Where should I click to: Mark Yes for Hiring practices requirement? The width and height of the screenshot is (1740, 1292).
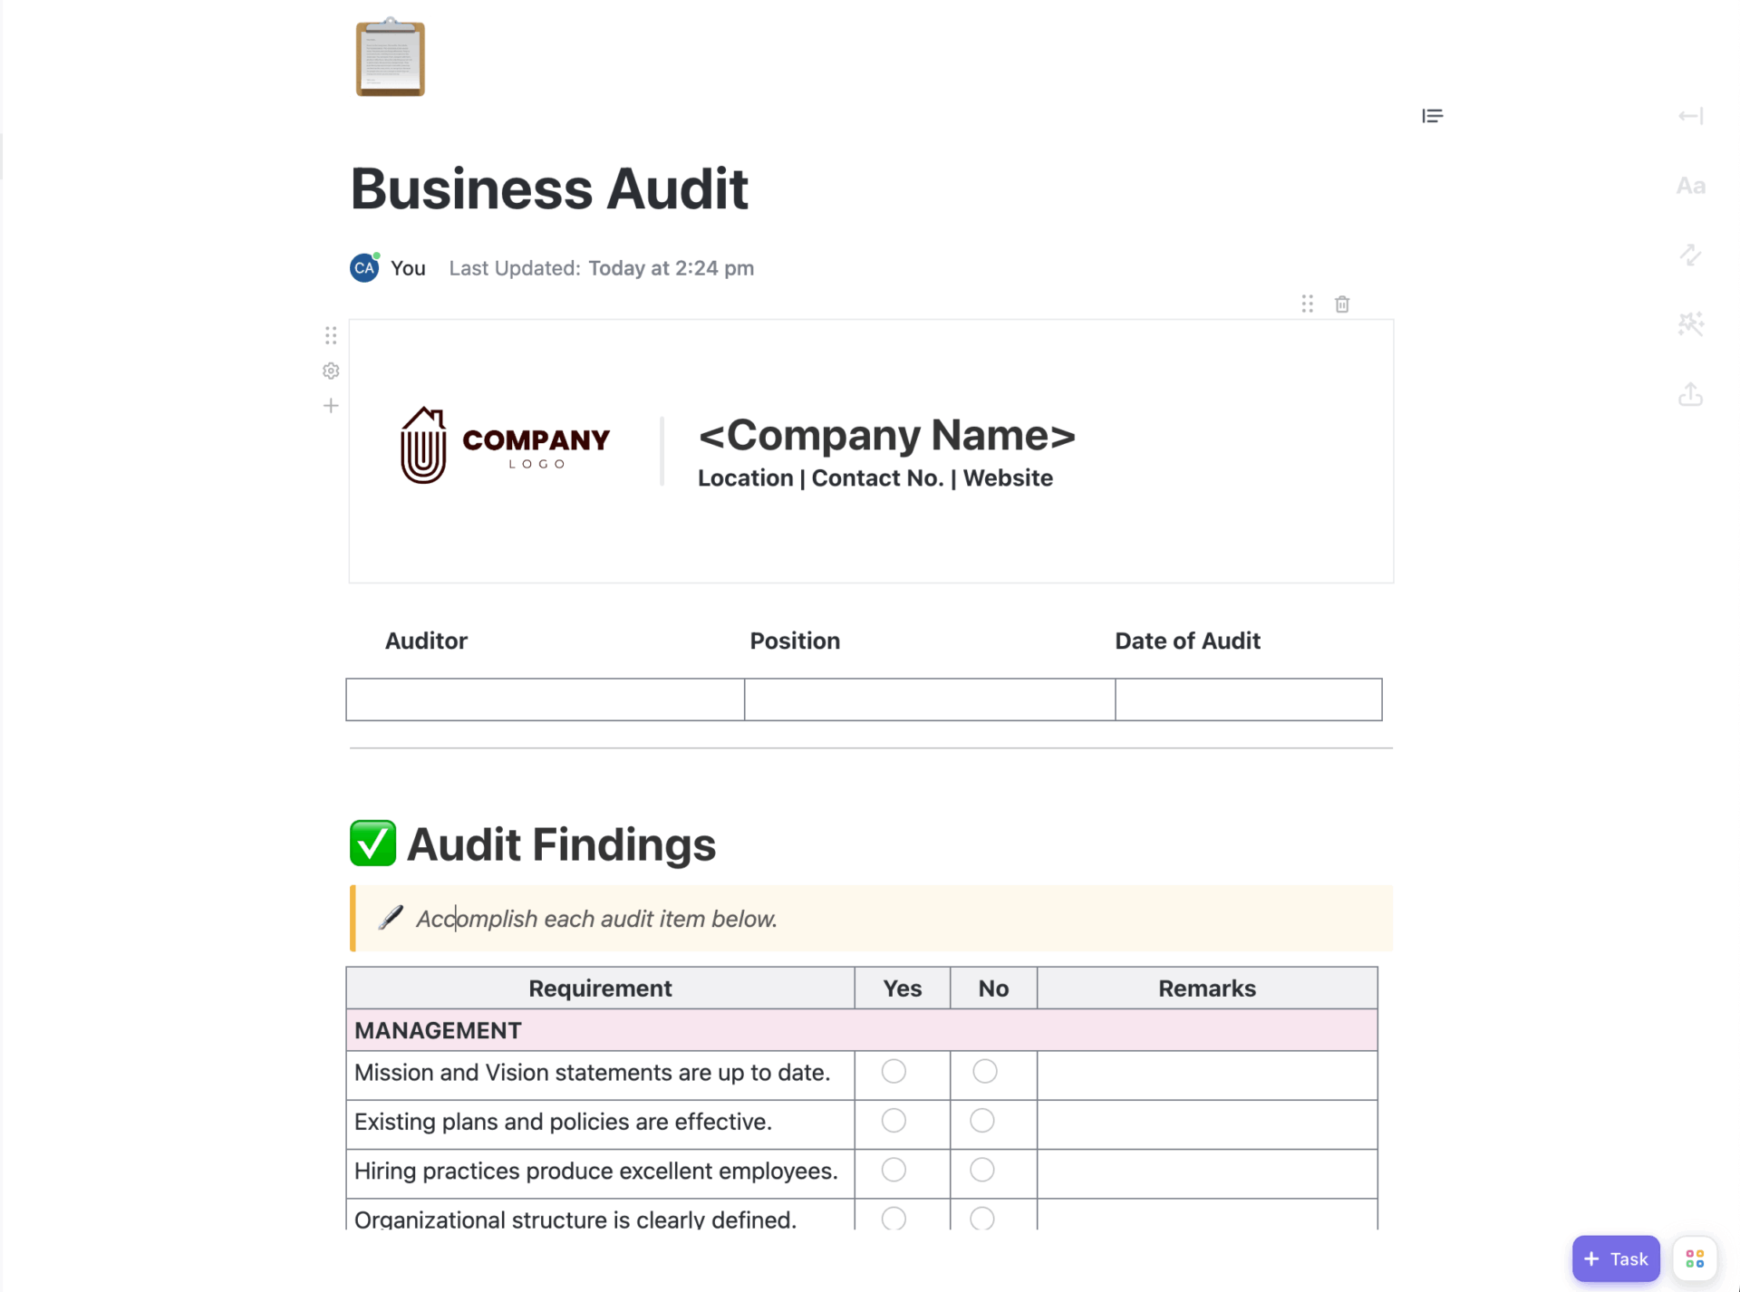[894, 1170]
